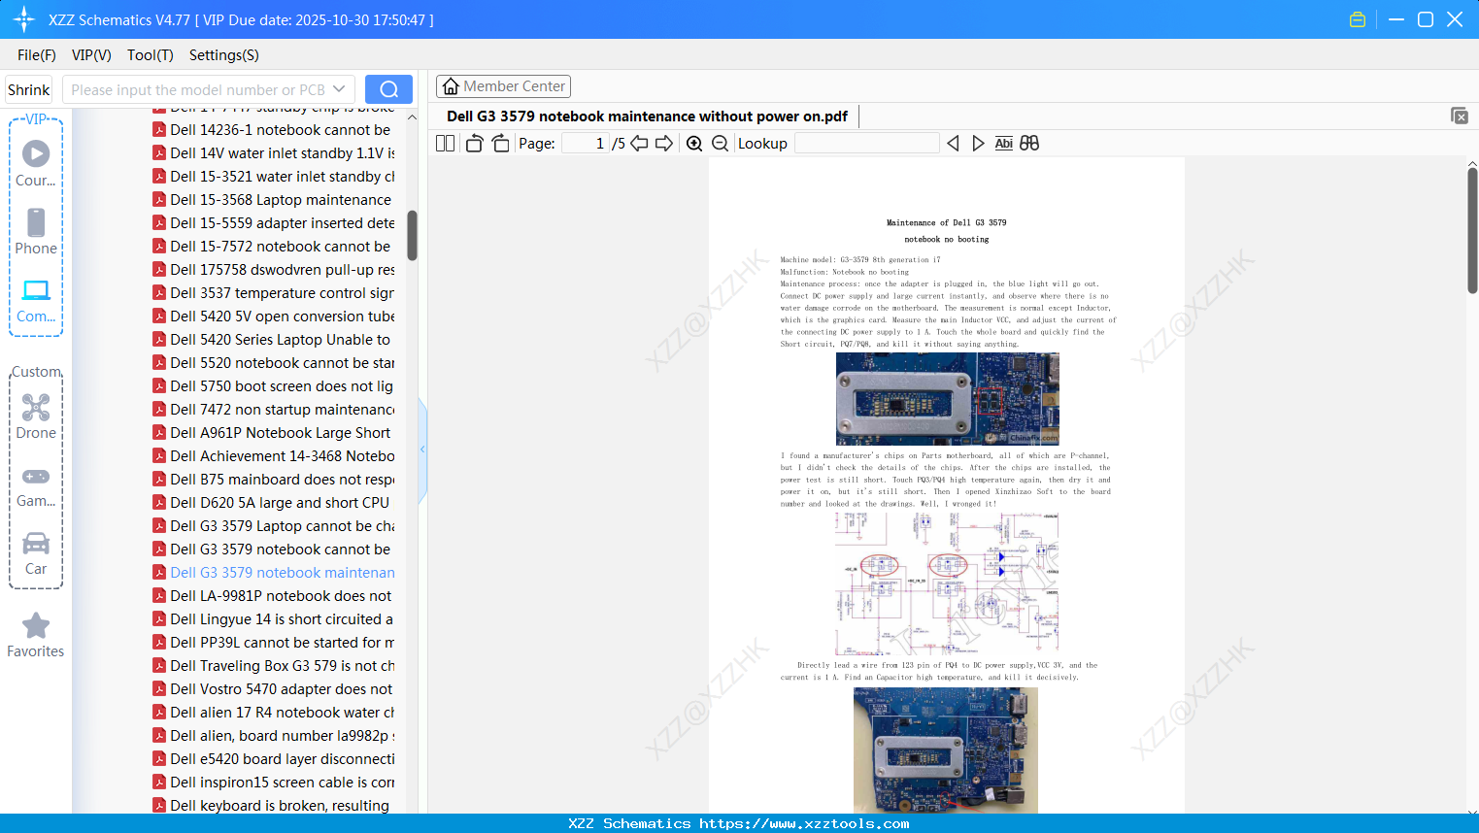
Task: Zoom in on the PDF
Action: [694, 144]
